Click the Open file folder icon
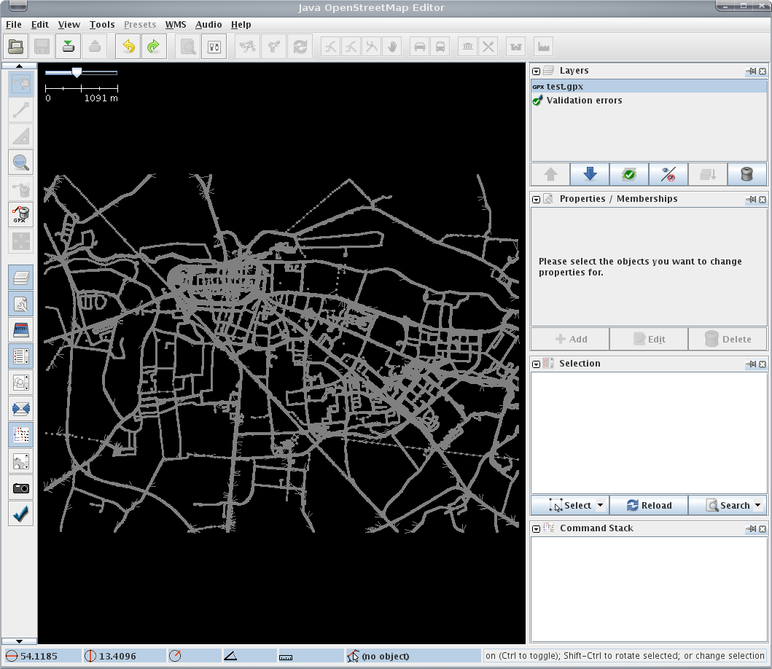This screenshot has height=669, width=772. tap(16, 47)
